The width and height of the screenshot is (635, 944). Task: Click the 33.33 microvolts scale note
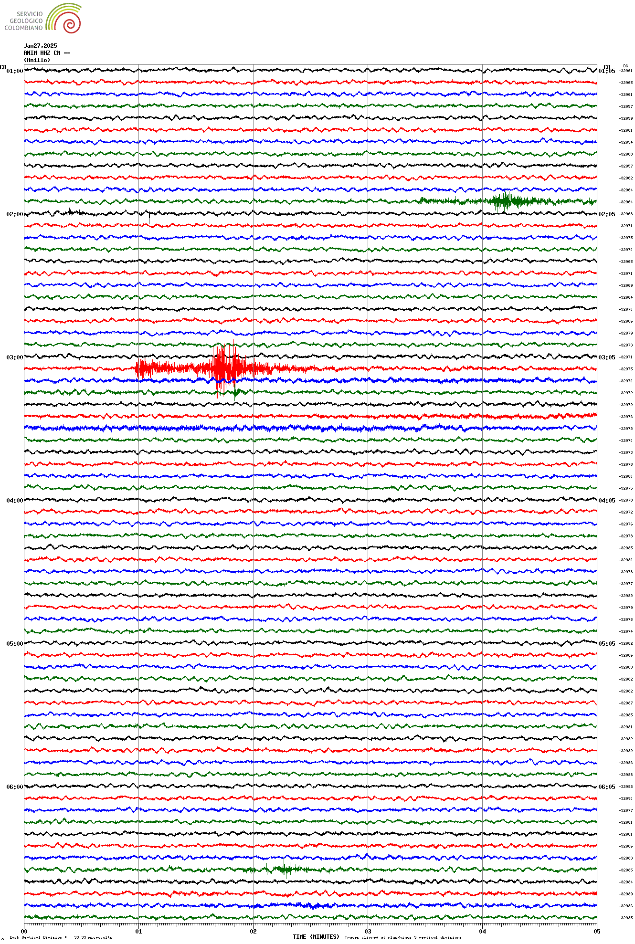point(93,937)
